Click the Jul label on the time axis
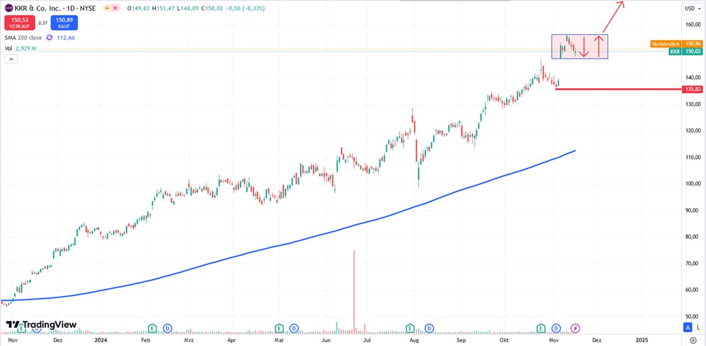The width and height of the screenshot is (706, 346). (x=367, y=340)
